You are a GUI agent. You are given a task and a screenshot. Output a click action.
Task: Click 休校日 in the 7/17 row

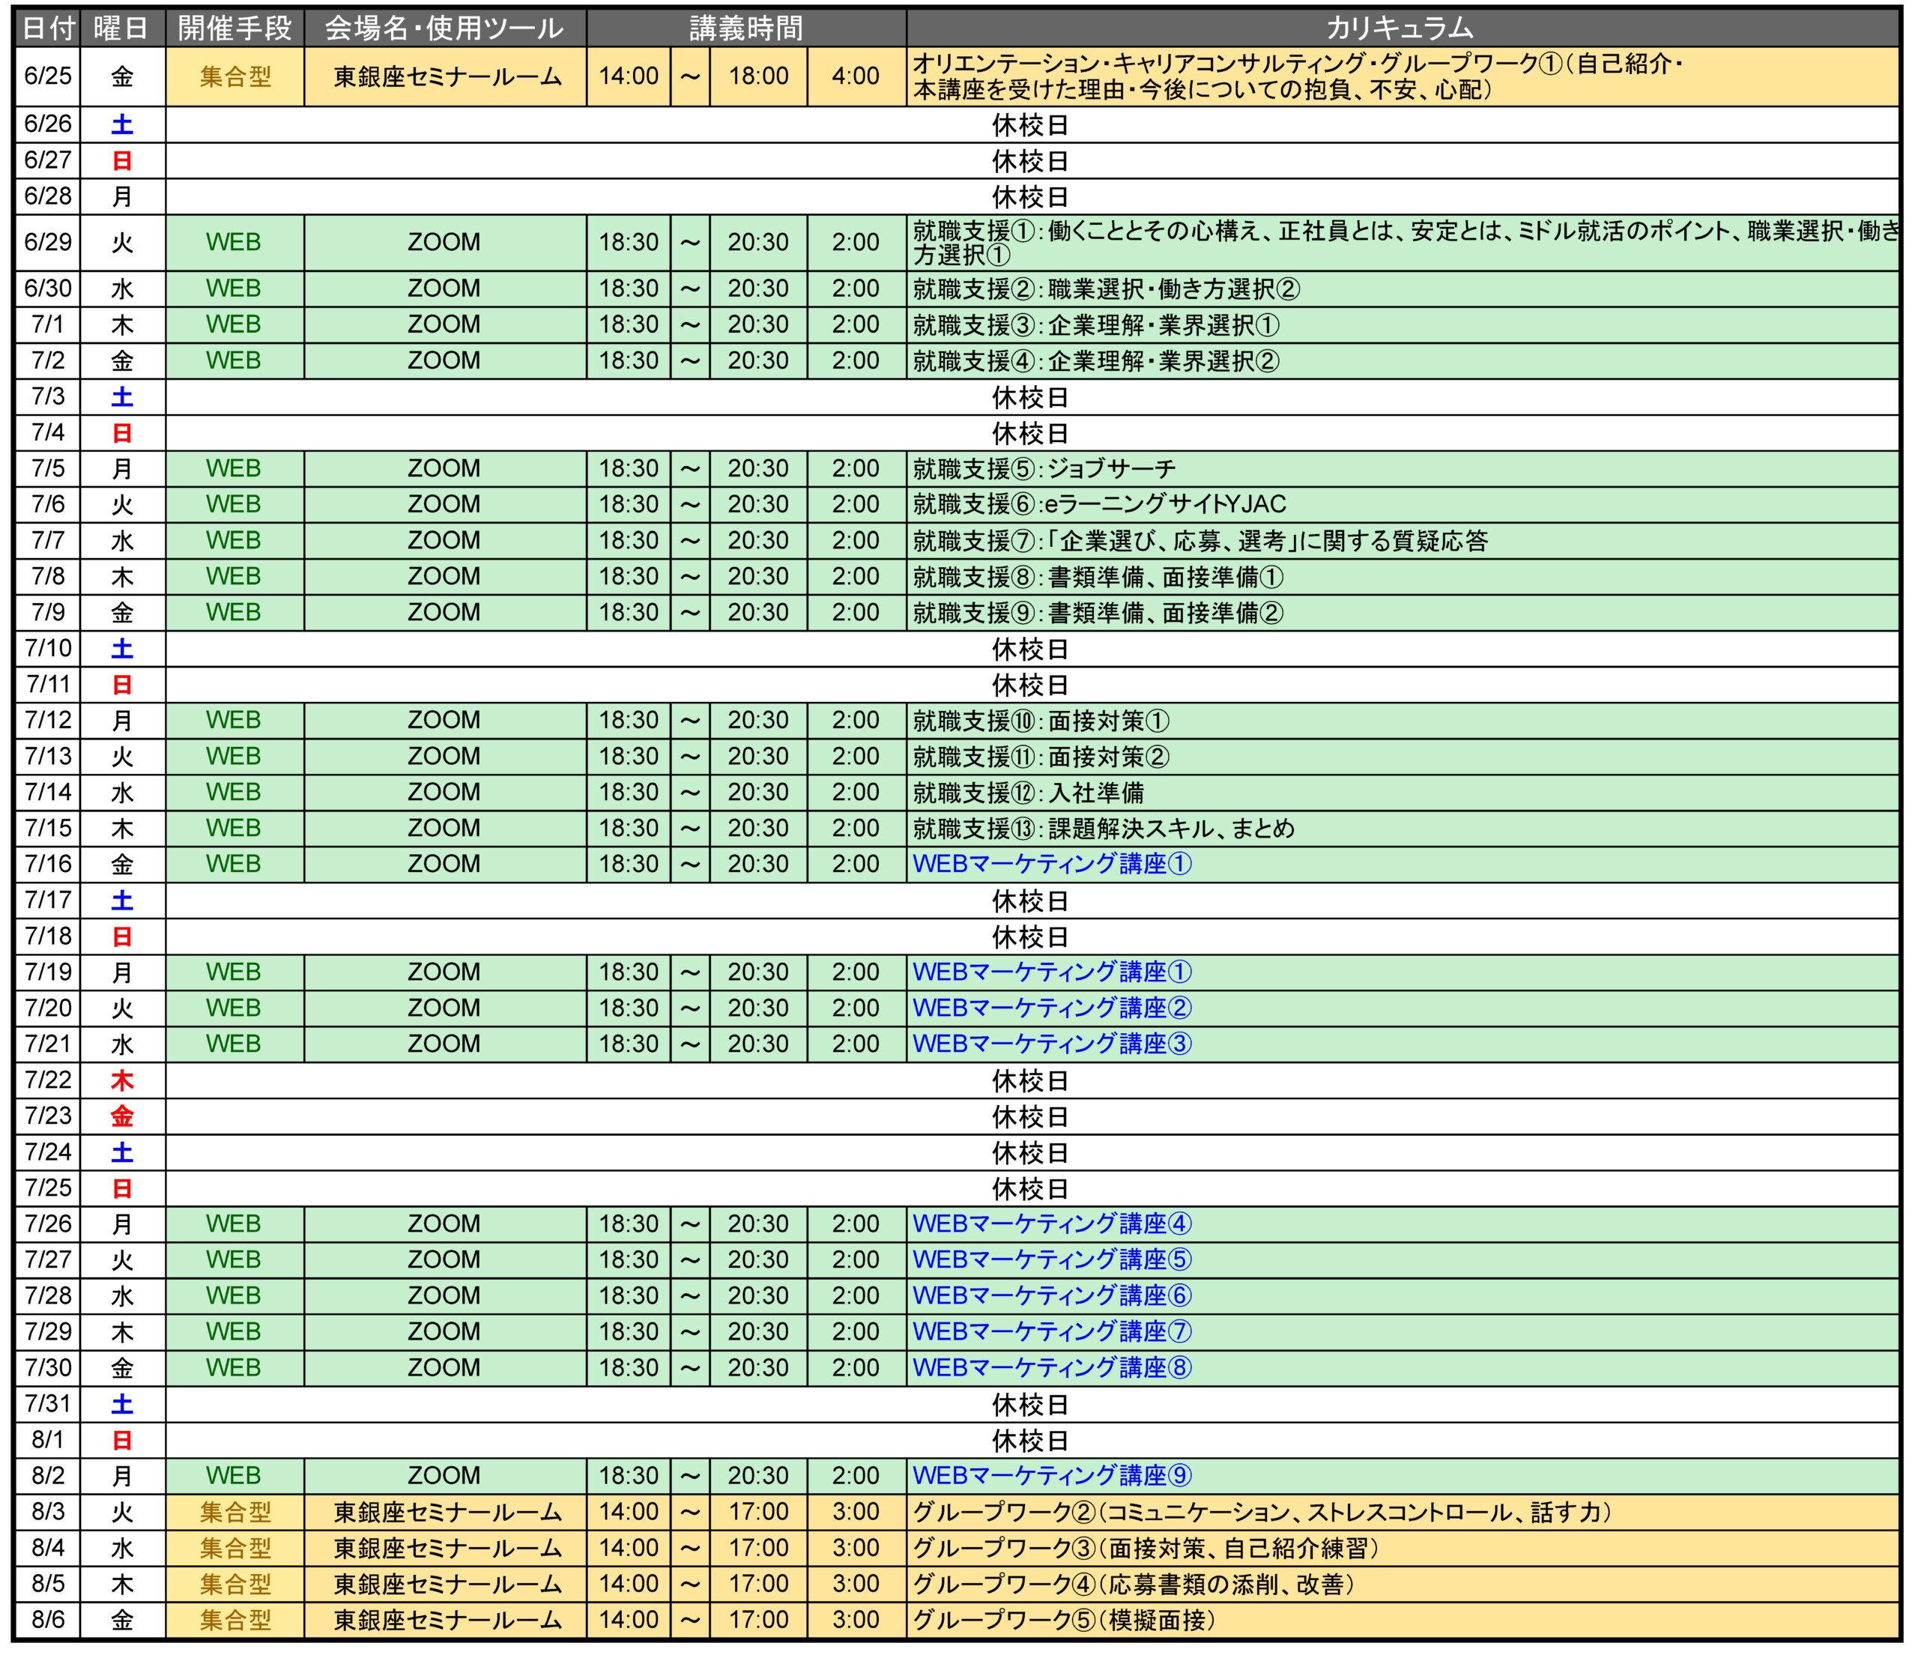pos(1030,901)
